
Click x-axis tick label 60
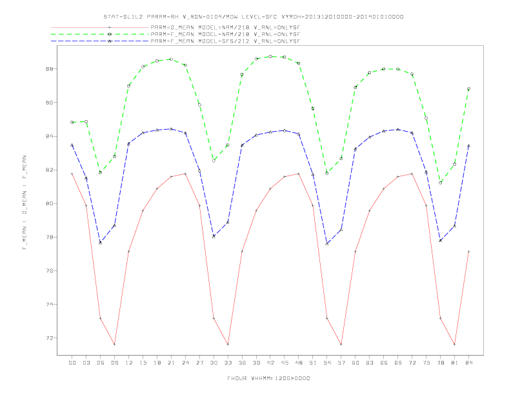pyautogui.click(x=356, y=363)
